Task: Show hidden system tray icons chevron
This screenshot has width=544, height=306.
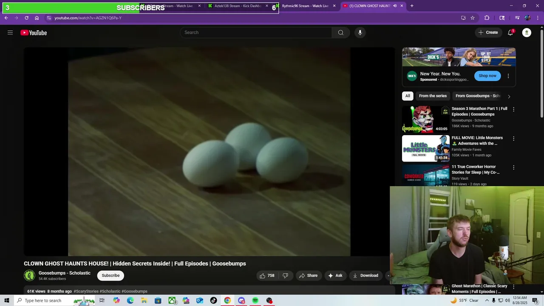Action: (486, 300)
